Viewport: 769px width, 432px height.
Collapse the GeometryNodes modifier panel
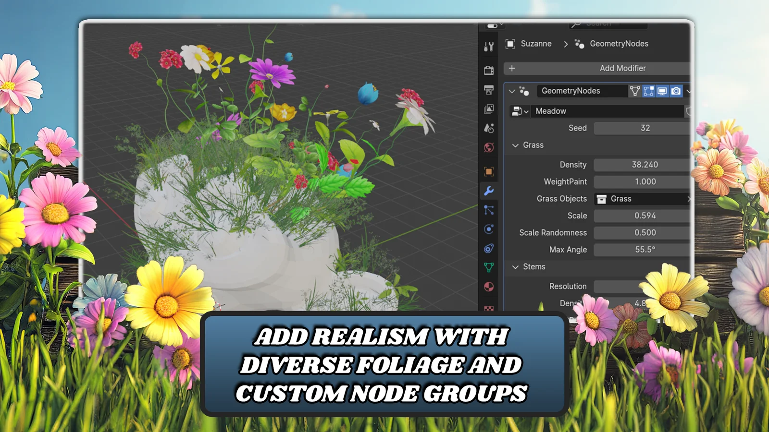click(x=511, y=91)
